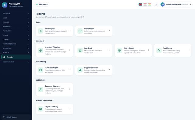Click the Reports sidebar chart icon
Screen dimensions: 195x120
(4, 57)
